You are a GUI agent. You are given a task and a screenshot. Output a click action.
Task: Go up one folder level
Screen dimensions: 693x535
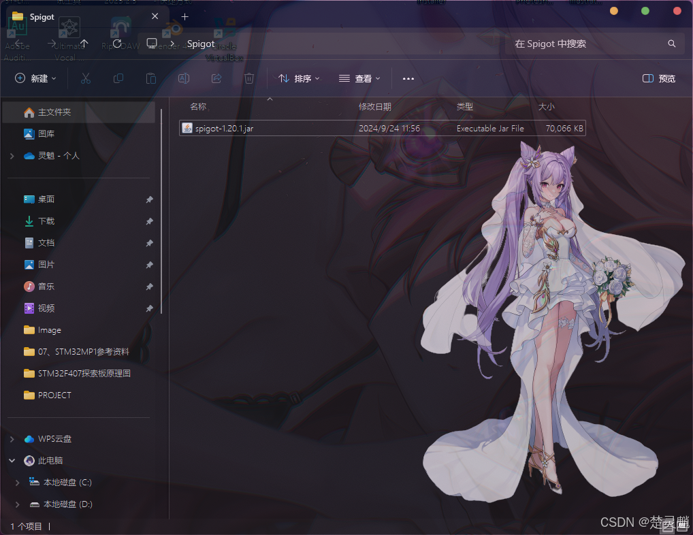tap(84, 44)
